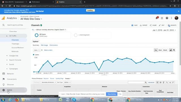Open Admin settings gear in sidebar
181x102 pixels.
[4, 90]
